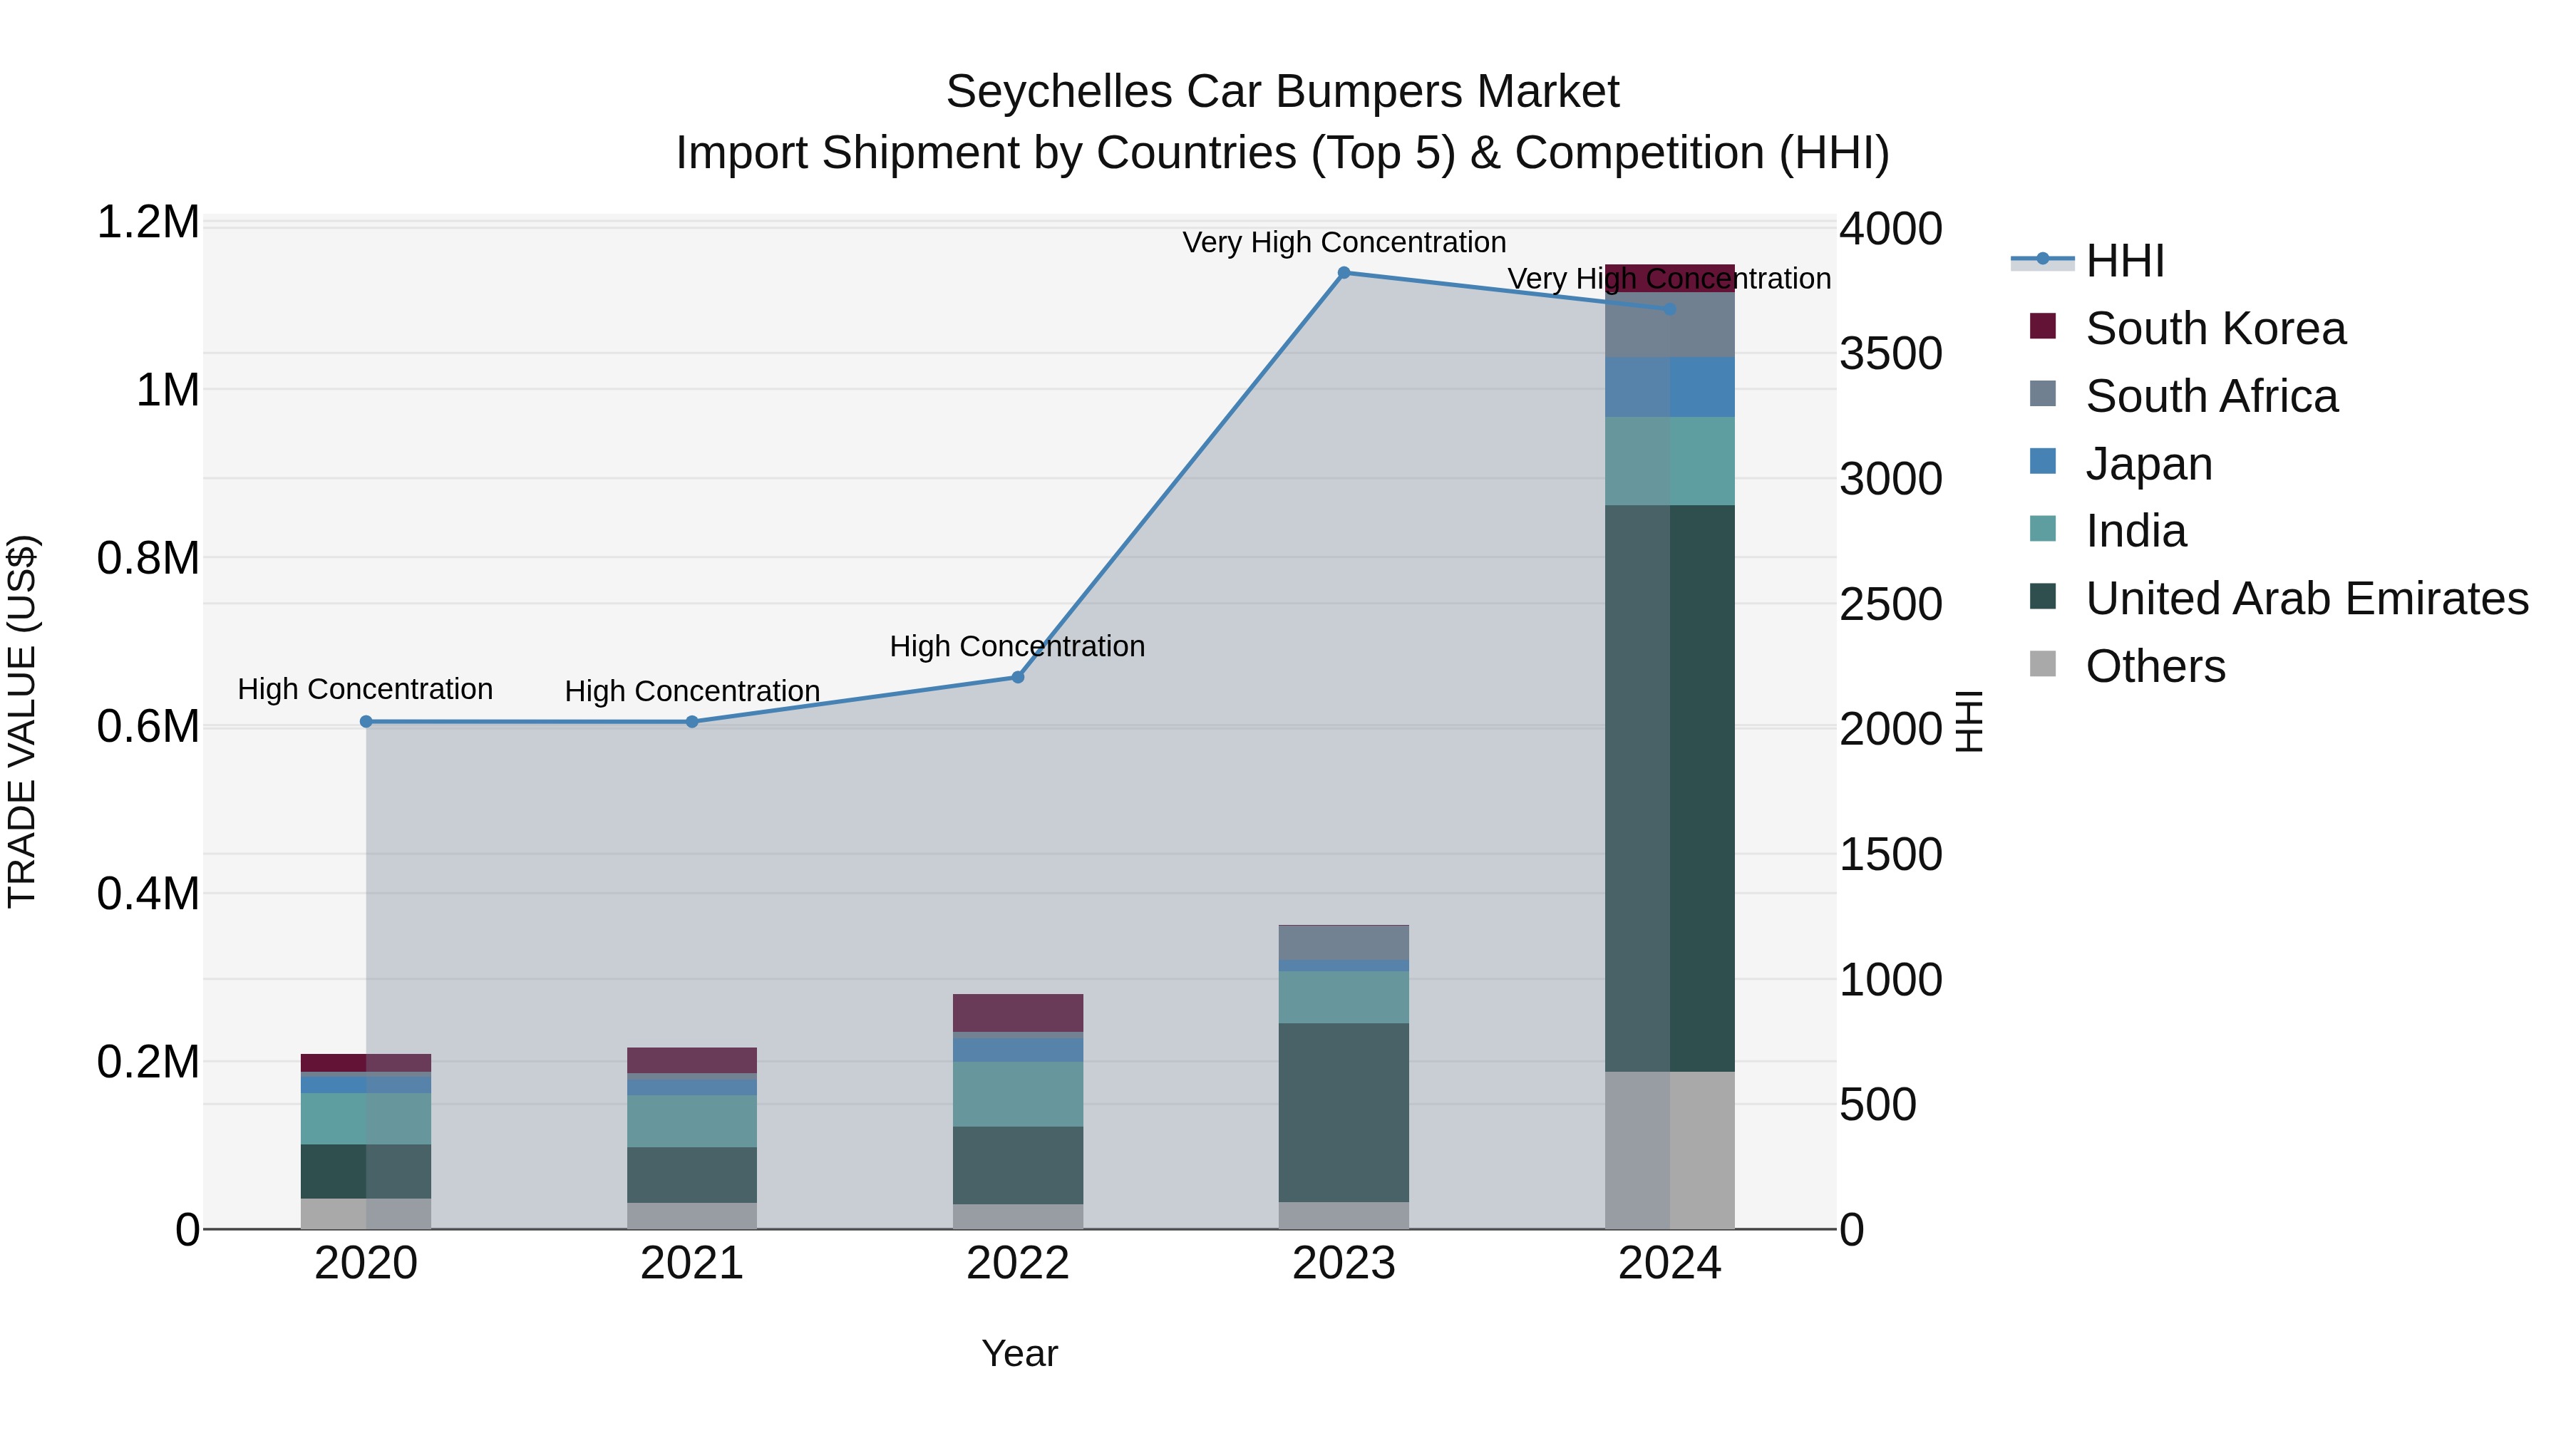Click Others segment of 2024 bar
The height and width of the screenshot is (1443, 2566).
tap(1671, 1150)
